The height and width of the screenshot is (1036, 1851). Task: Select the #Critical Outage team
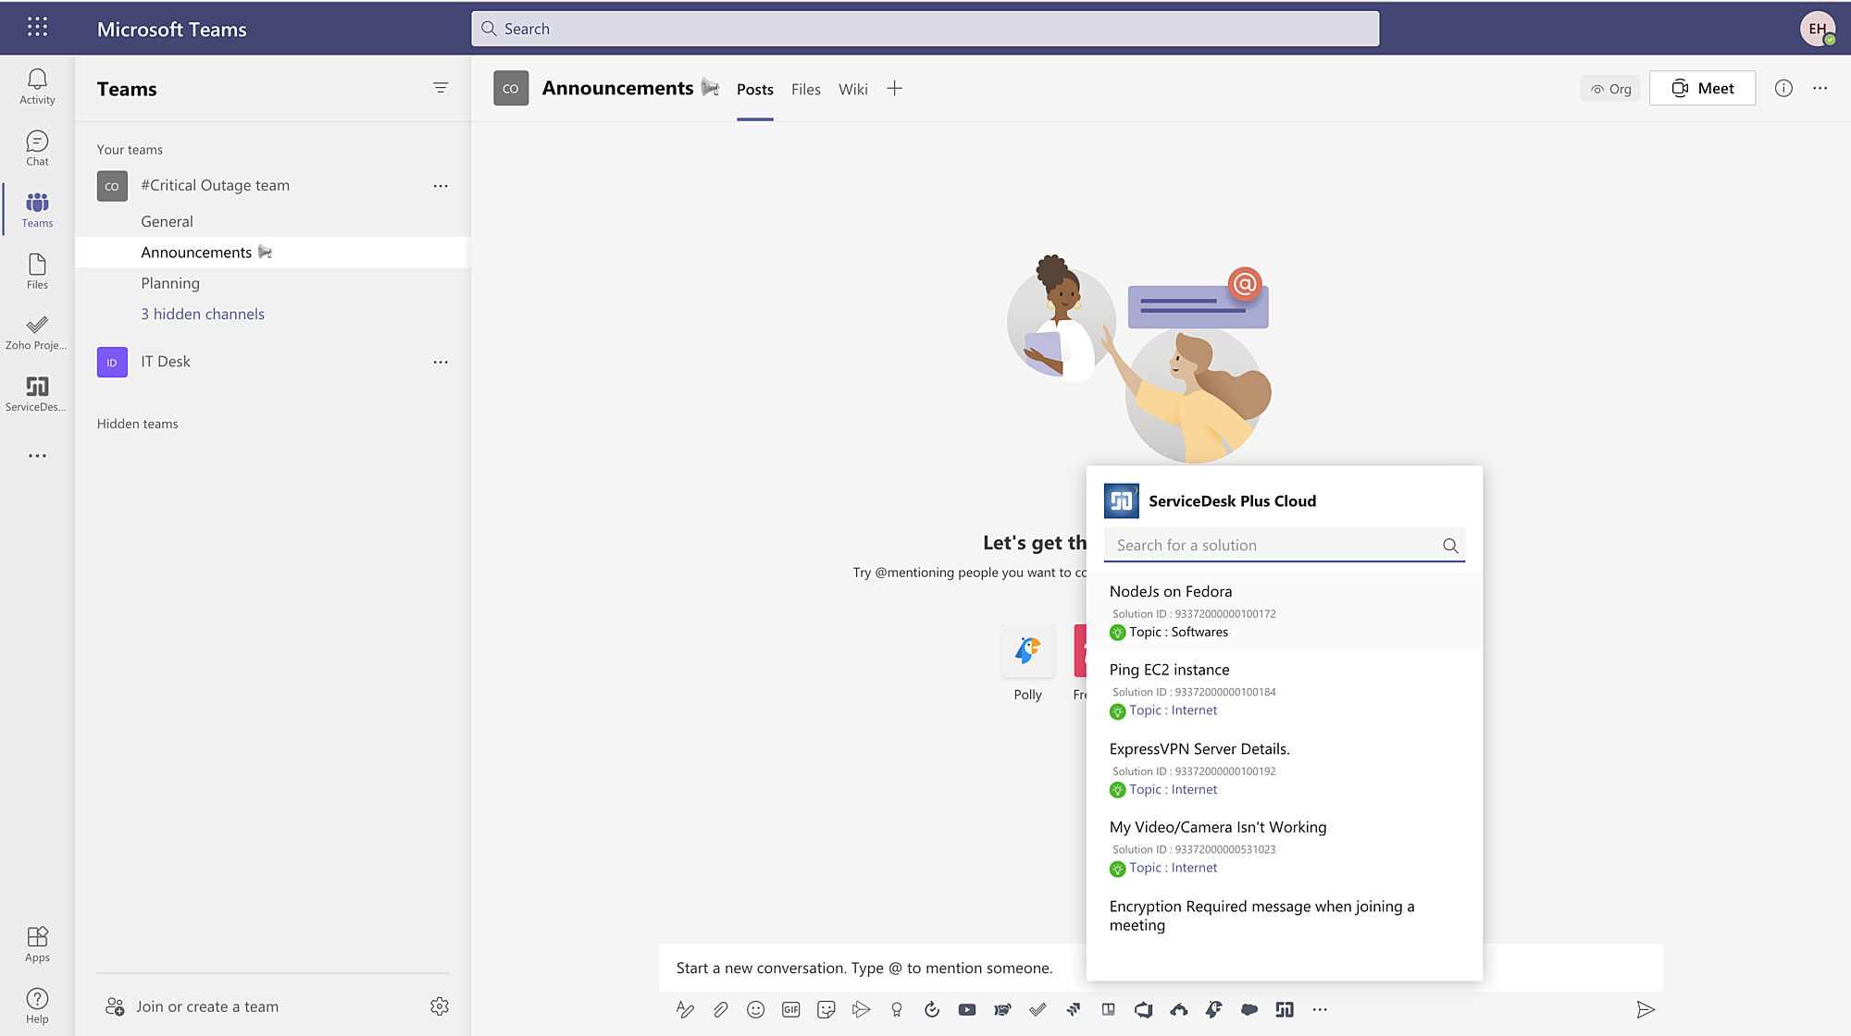point(215,186)
